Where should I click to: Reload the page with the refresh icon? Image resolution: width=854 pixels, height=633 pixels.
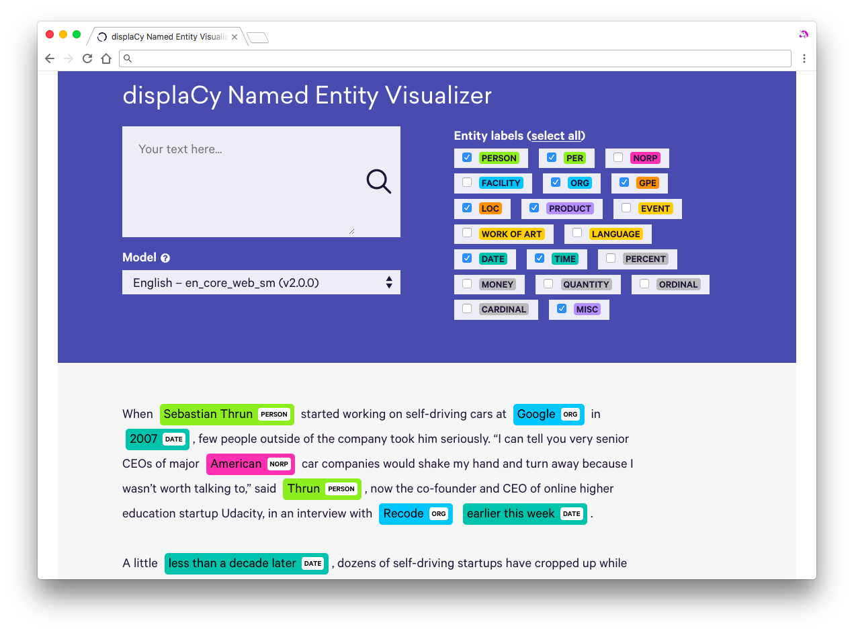(87, 58)
